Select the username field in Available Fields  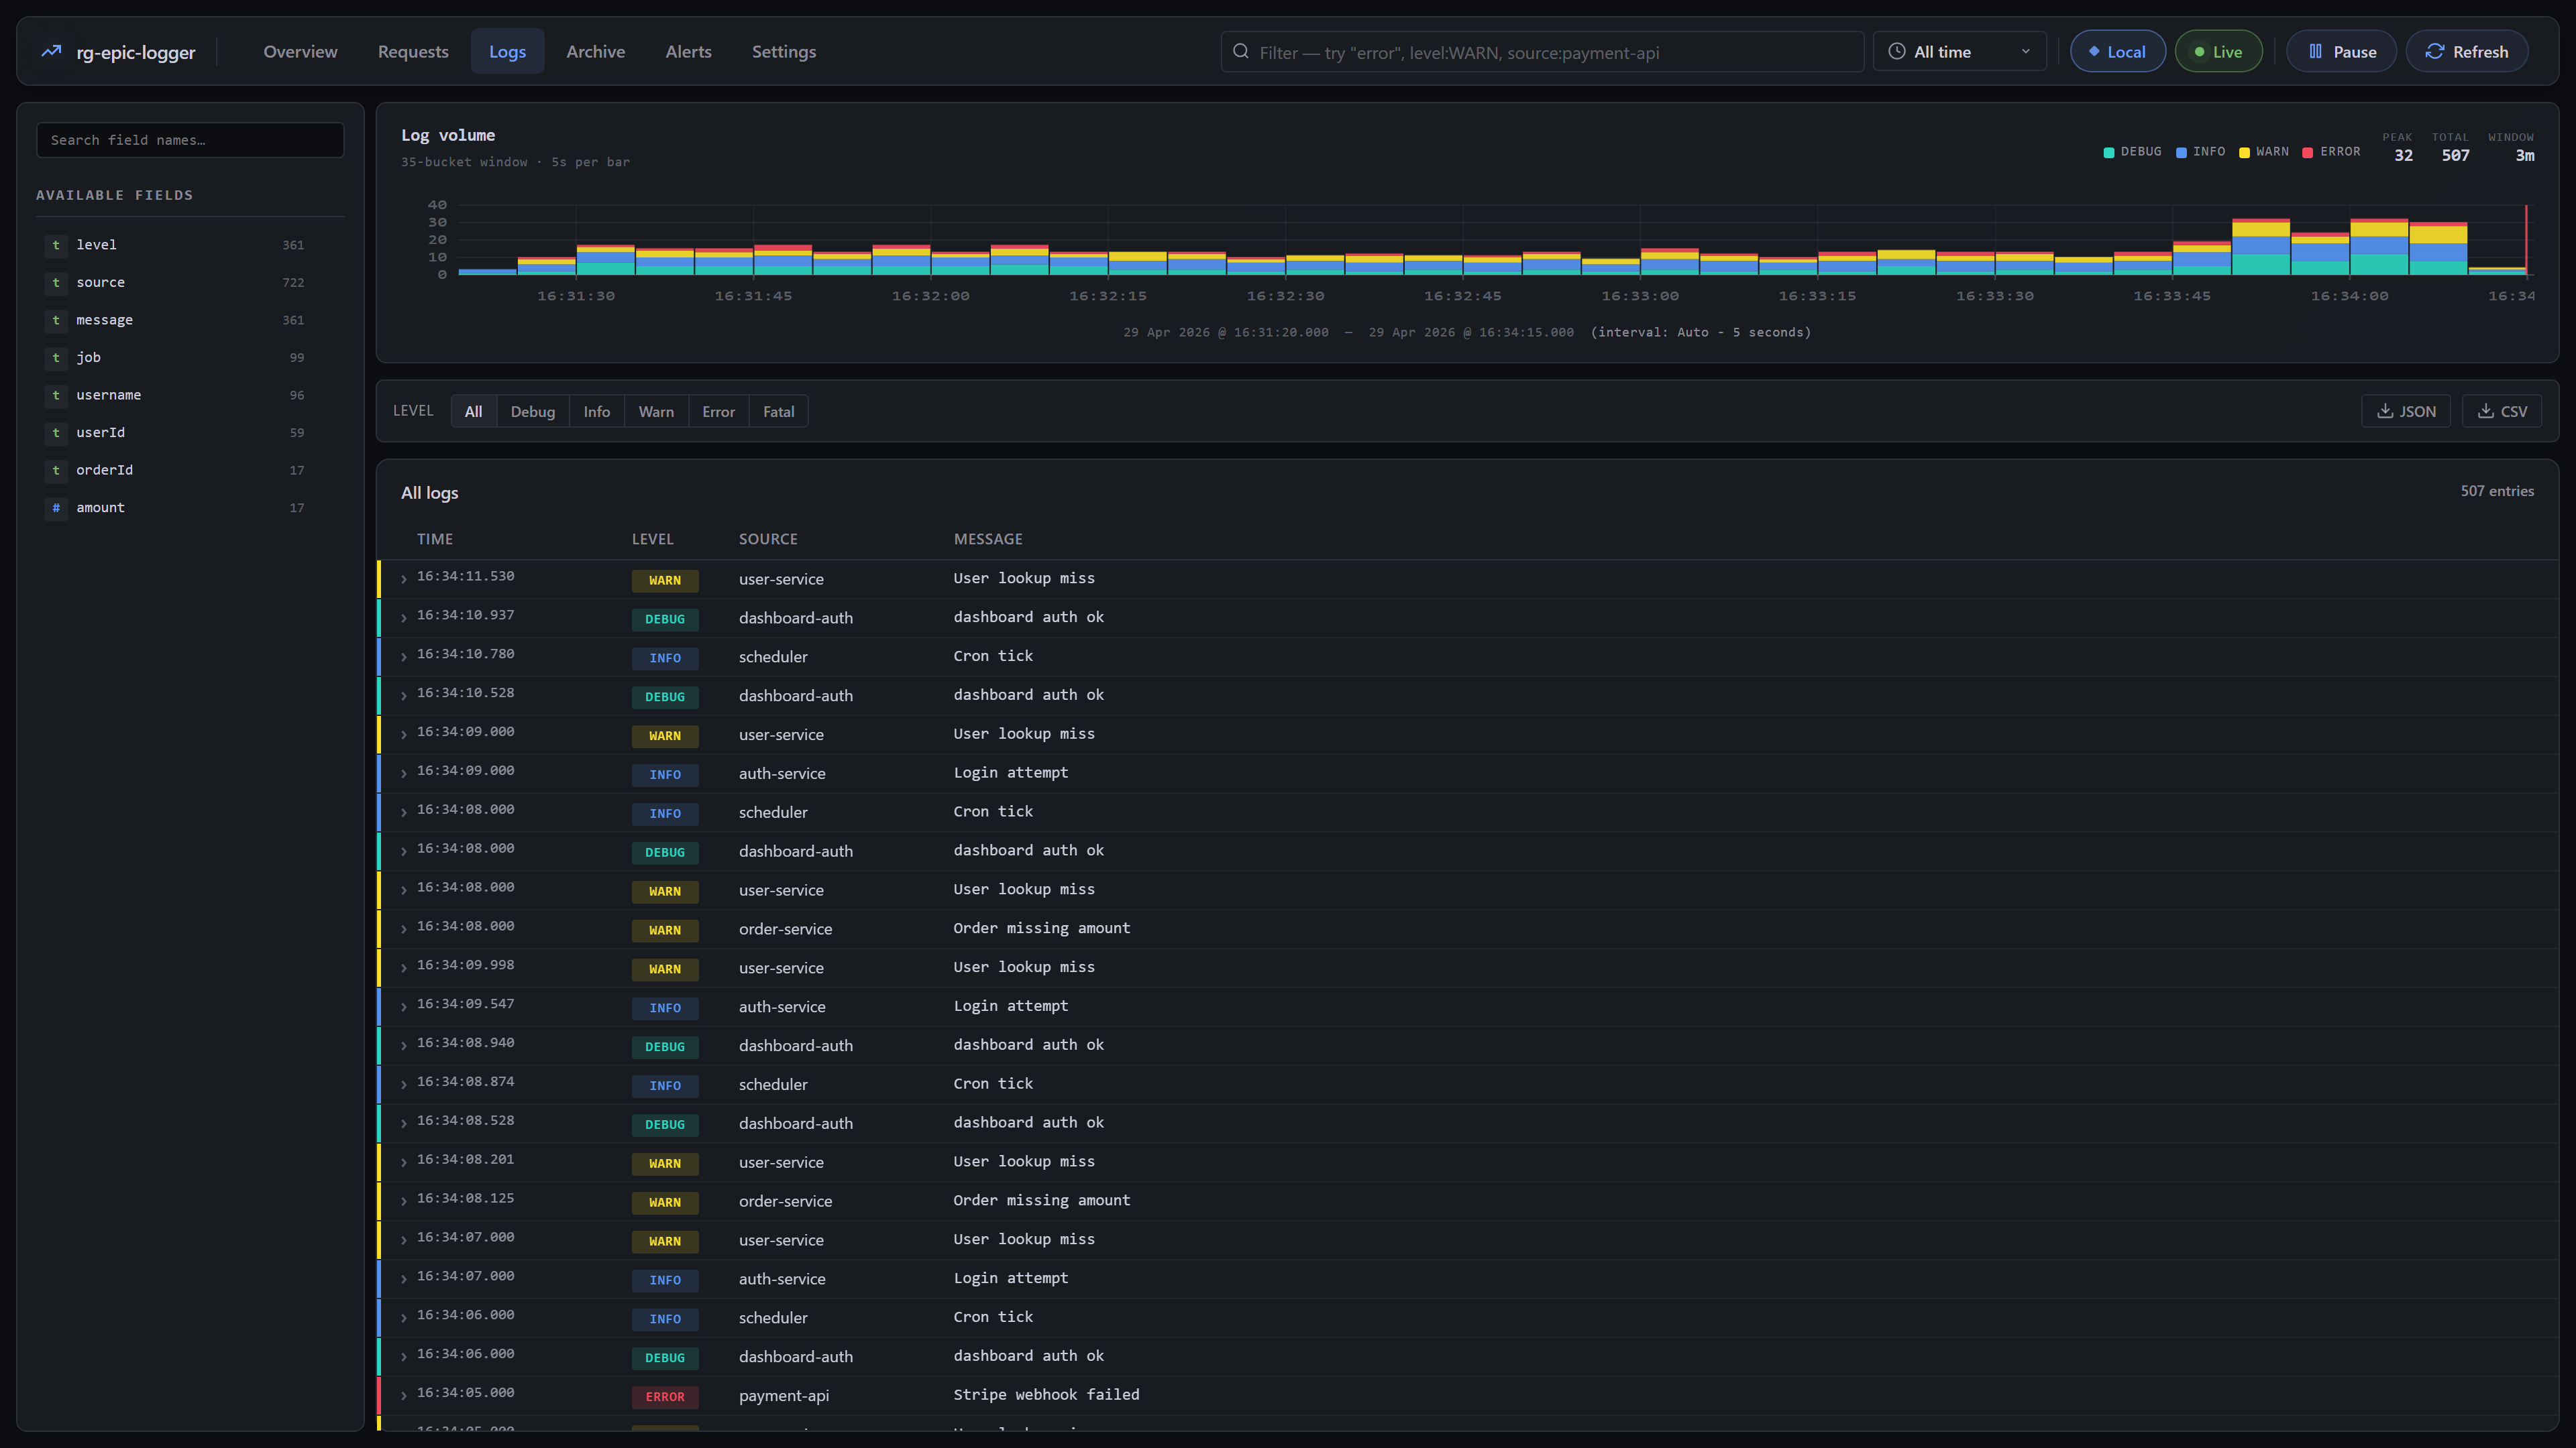(176, 395)
